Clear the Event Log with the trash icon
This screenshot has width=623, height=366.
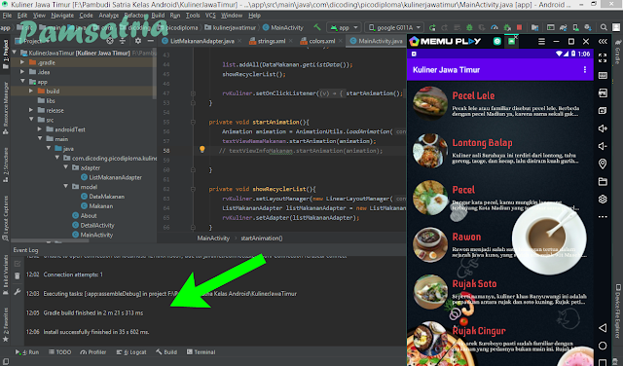coord(18,275)
